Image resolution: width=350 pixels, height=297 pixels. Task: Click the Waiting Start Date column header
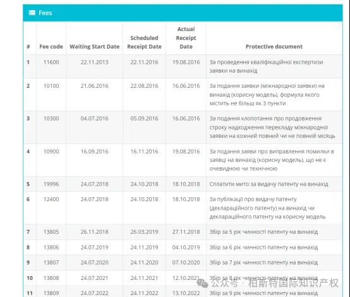(x=94, y=47)
